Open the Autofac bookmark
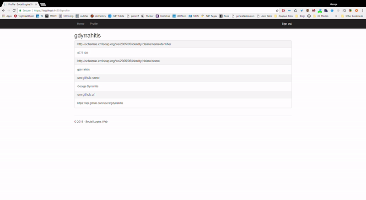366x200 pixels. pyautogui.click(x=82, y=16)
